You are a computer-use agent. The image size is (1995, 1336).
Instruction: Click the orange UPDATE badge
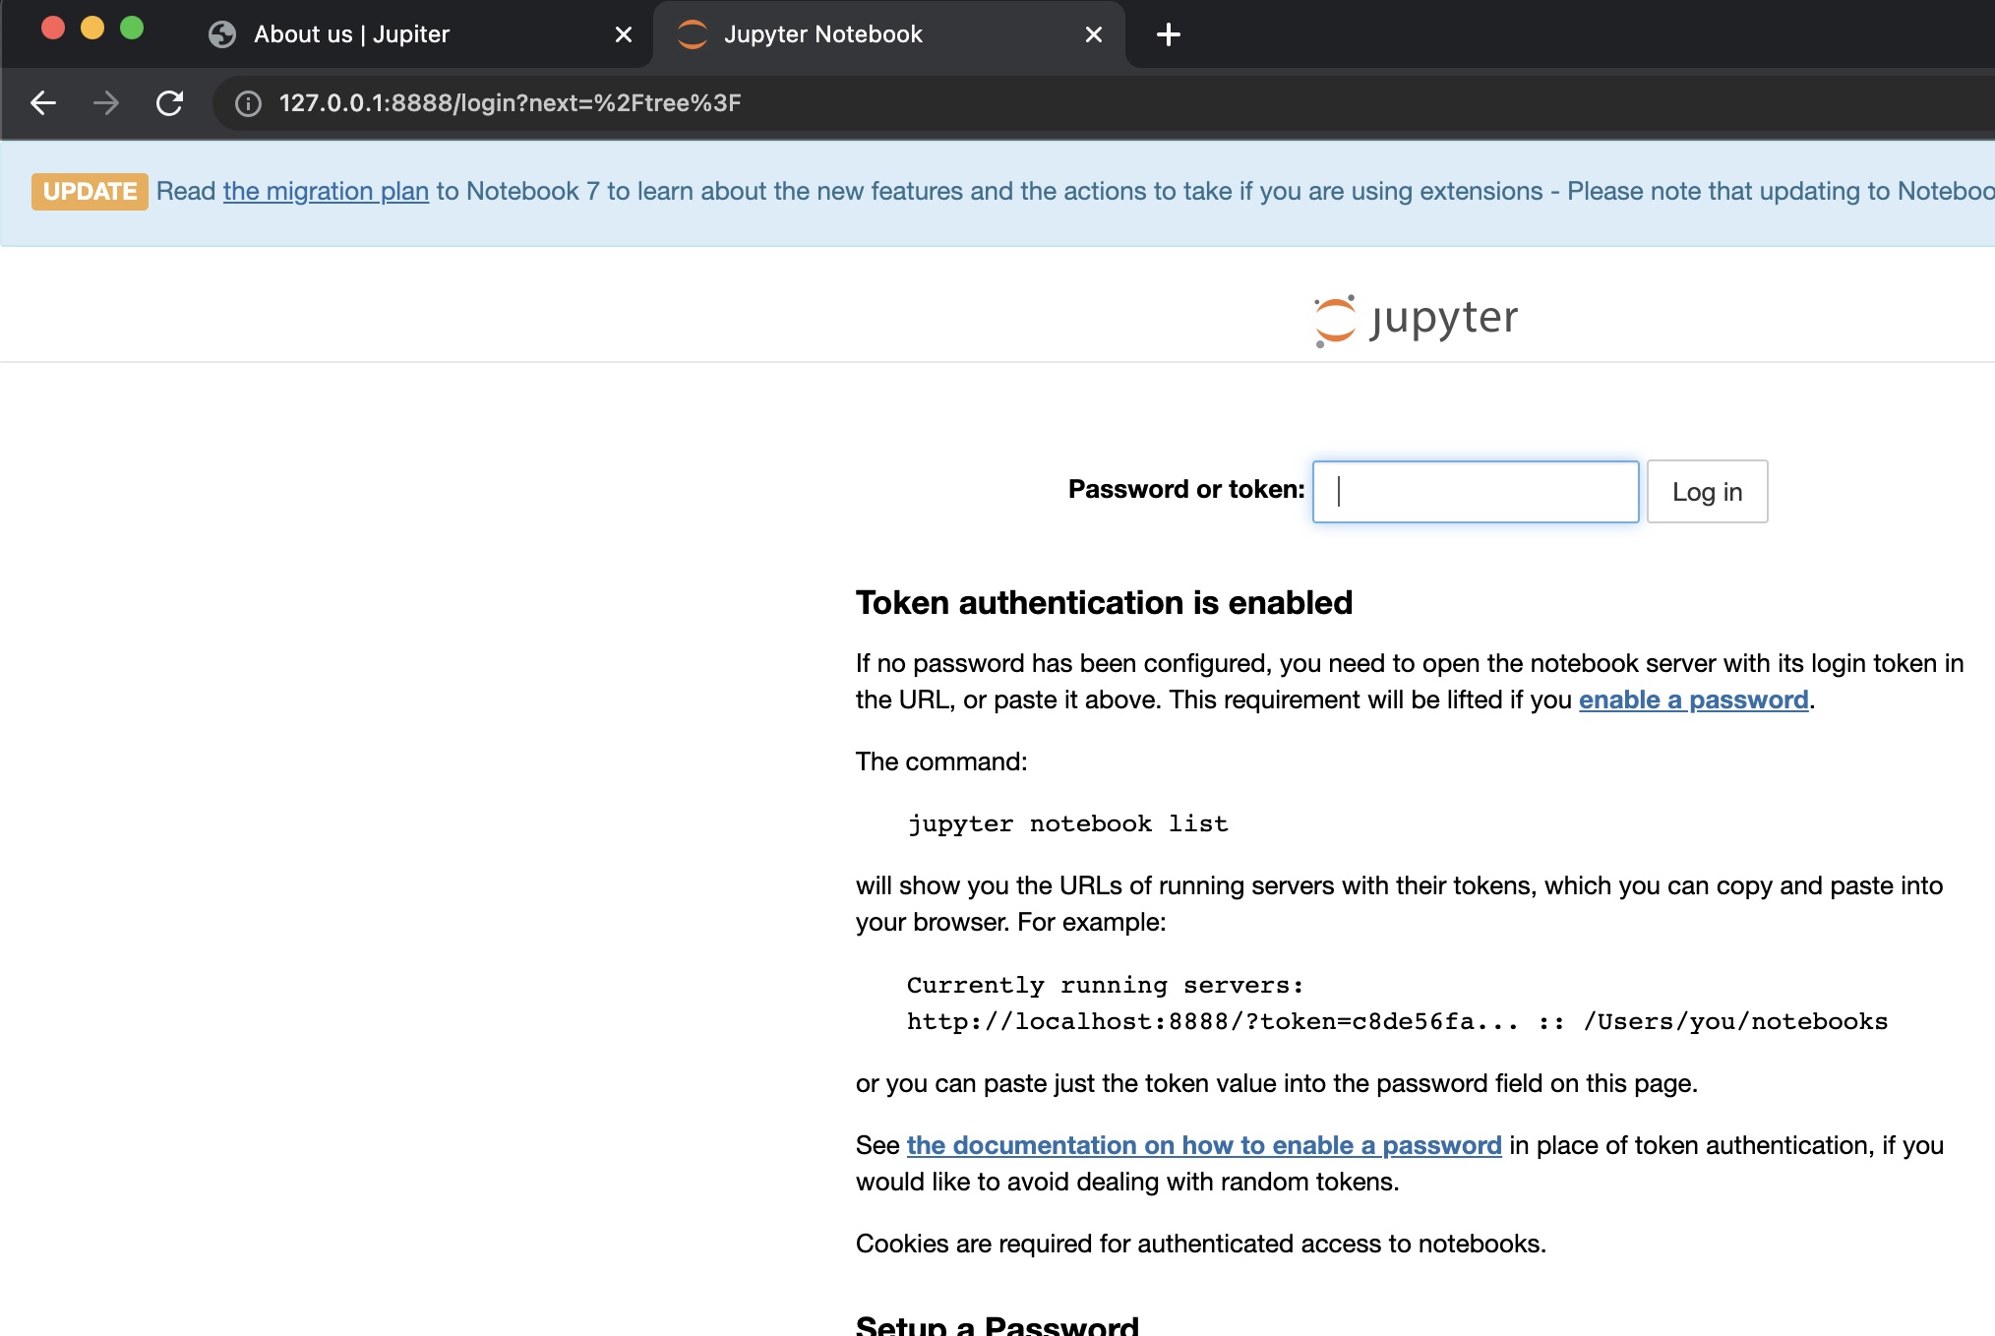pyautogui.click(x=90, y=191)
